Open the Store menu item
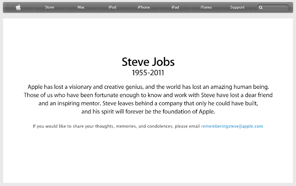This screenshot has height=186, width=296. click(49, 7)
